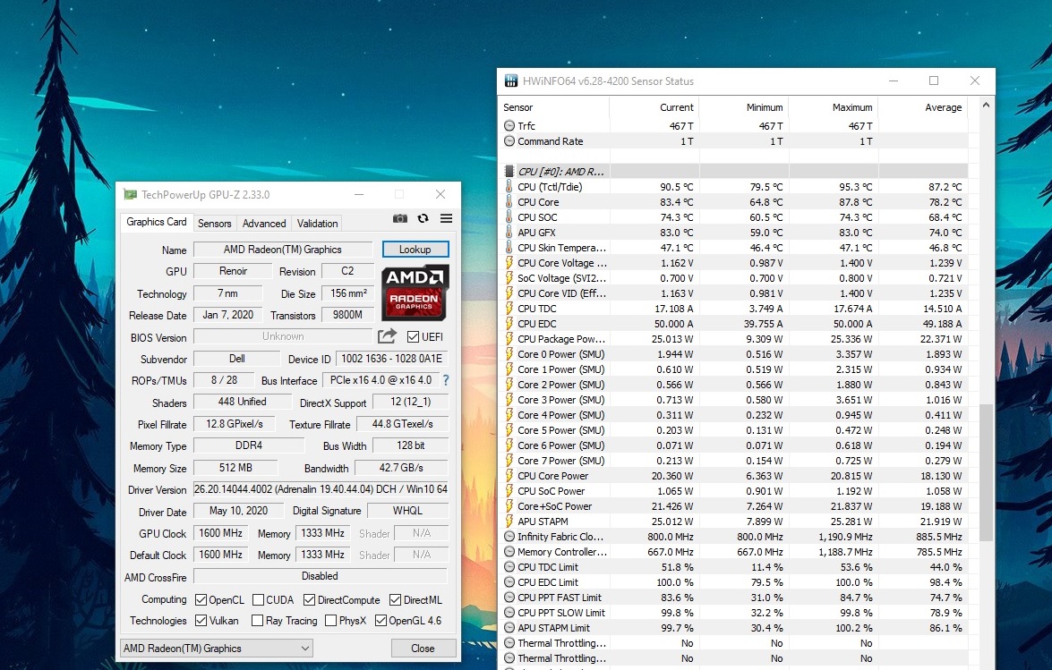Open the GPU-Z hamburger menu

[x=446, y=218]
